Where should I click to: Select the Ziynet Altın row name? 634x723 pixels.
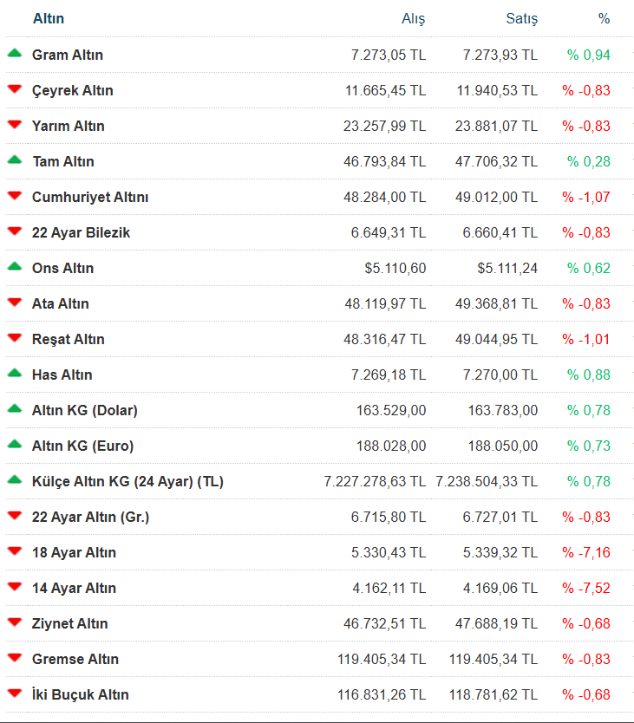click(70, 623)
